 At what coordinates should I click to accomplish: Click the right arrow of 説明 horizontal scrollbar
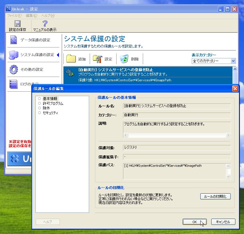(228, 135)
